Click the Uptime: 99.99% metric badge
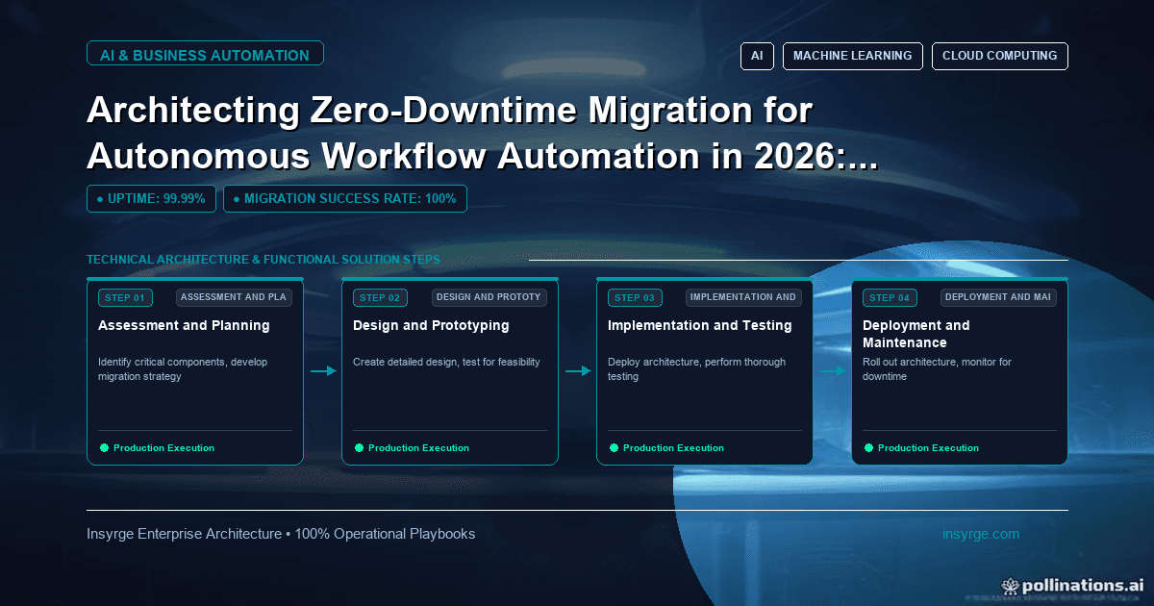Screen dimensions: 1154x606 click(x=151, y=198)
